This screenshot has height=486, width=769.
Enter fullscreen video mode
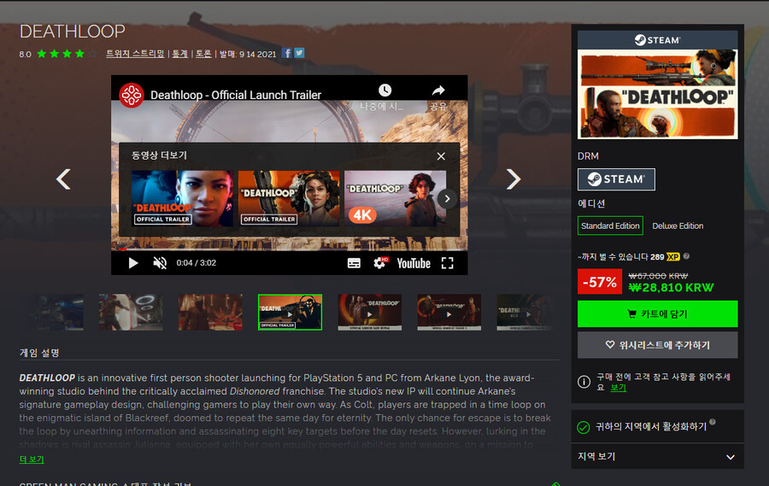point(447,263)
